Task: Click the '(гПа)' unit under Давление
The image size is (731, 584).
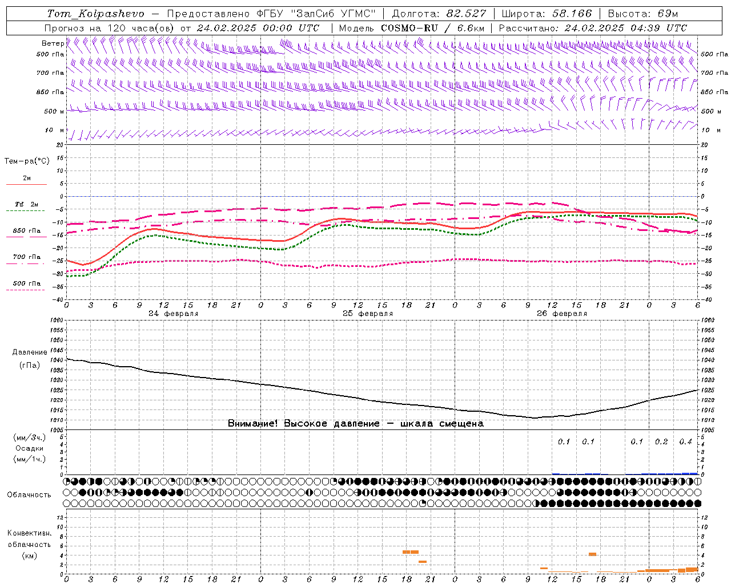Action: pyautogui.click(x=29, y=366)
